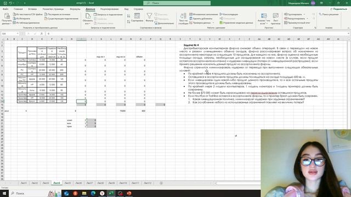
Task: Click the Name Box field
Action: [9, 33]
